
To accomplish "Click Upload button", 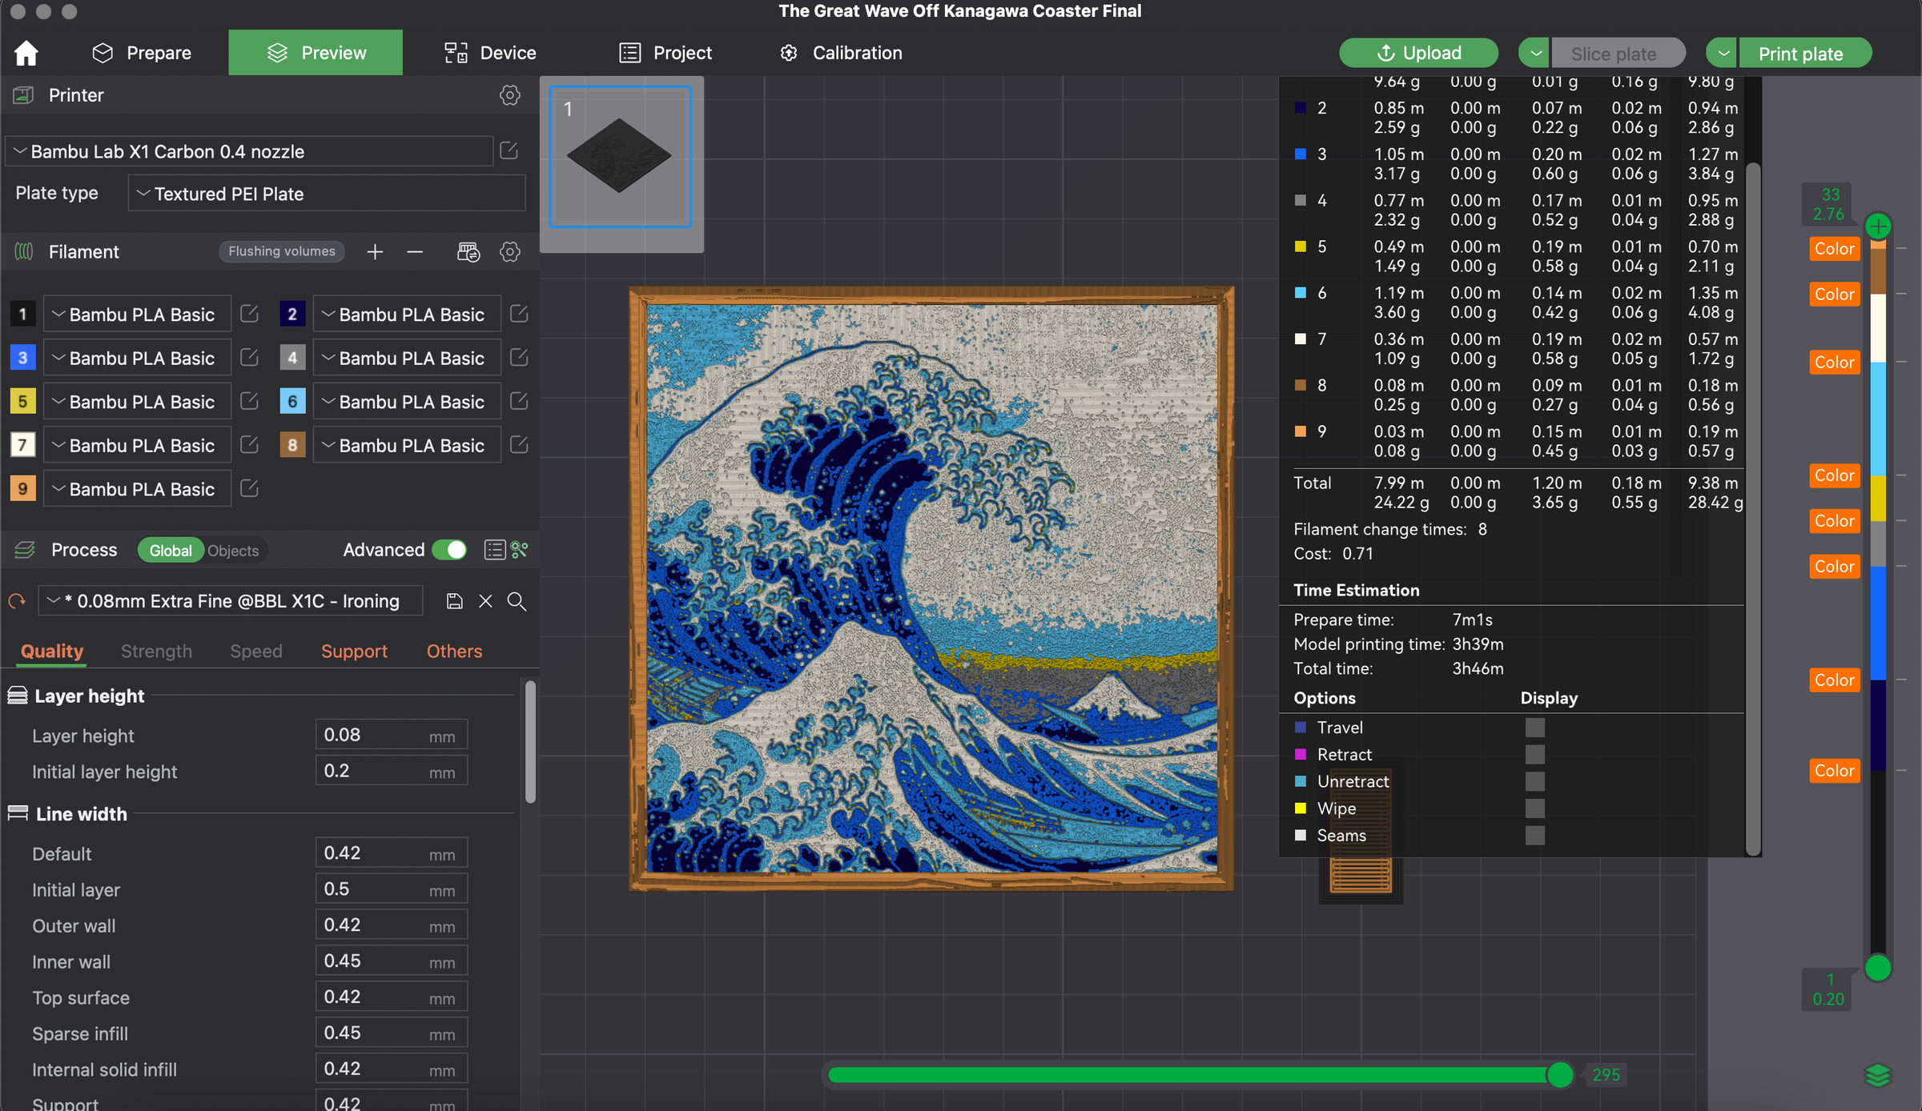I will [1418, 53].
